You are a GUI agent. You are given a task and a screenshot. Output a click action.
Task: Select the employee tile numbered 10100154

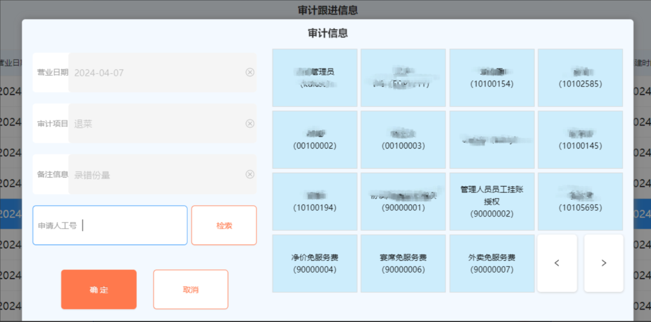(492, 78)
